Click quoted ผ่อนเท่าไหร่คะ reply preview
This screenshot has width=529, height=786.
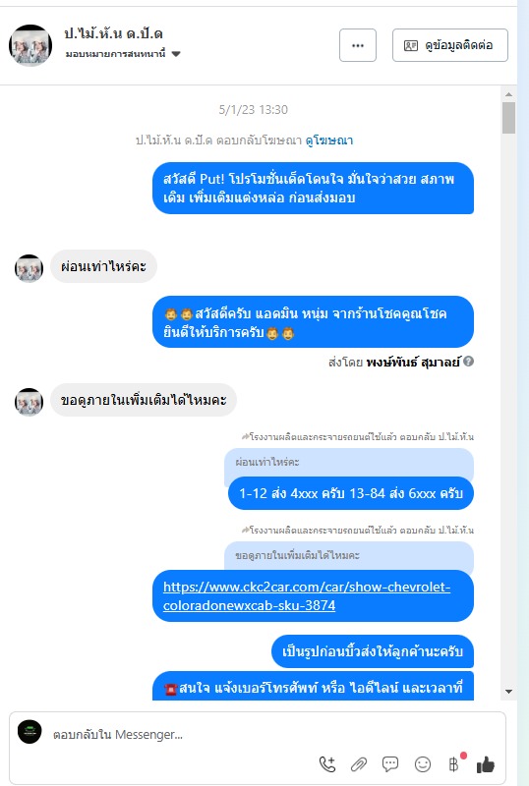349,462
